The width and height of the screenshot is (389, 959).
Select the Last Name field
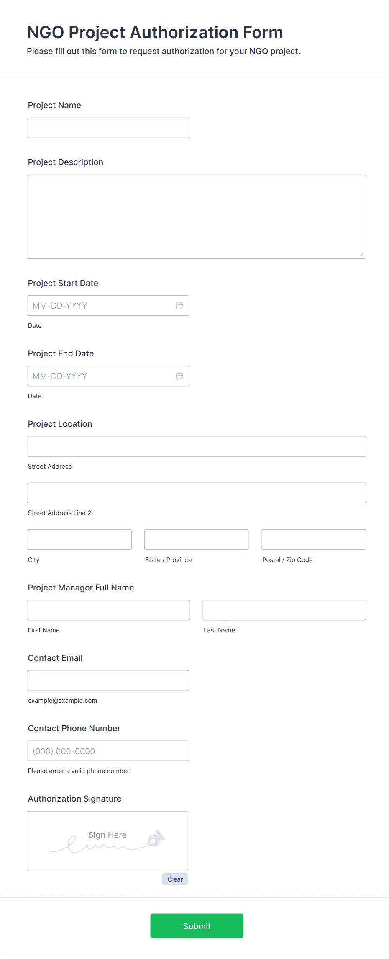[284, 610]
